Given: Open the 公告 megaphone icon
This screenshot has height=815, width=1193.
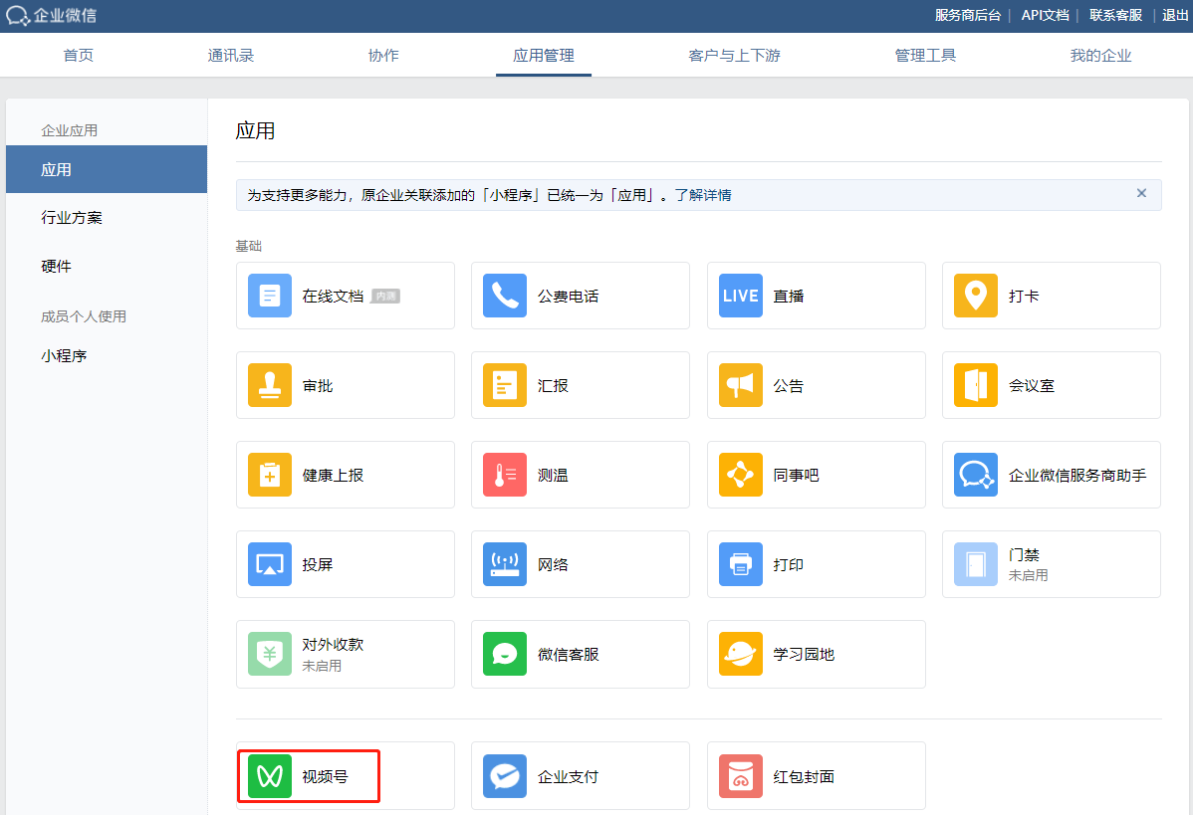Looking at the screenshot, I should click(740, 385).
